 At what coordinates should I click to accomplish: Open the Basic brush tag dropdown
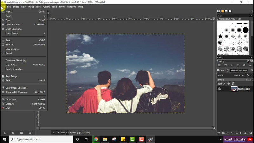[x=251, y=58]
